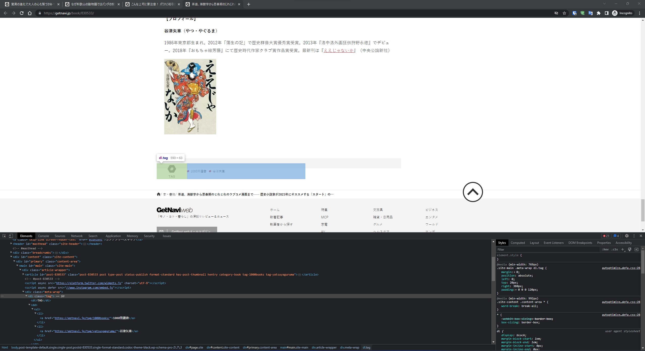The width and height of the screenshot is (645, 351).
Task: Toggle the device emulation toolbar
Action: (x=11, y=236)
